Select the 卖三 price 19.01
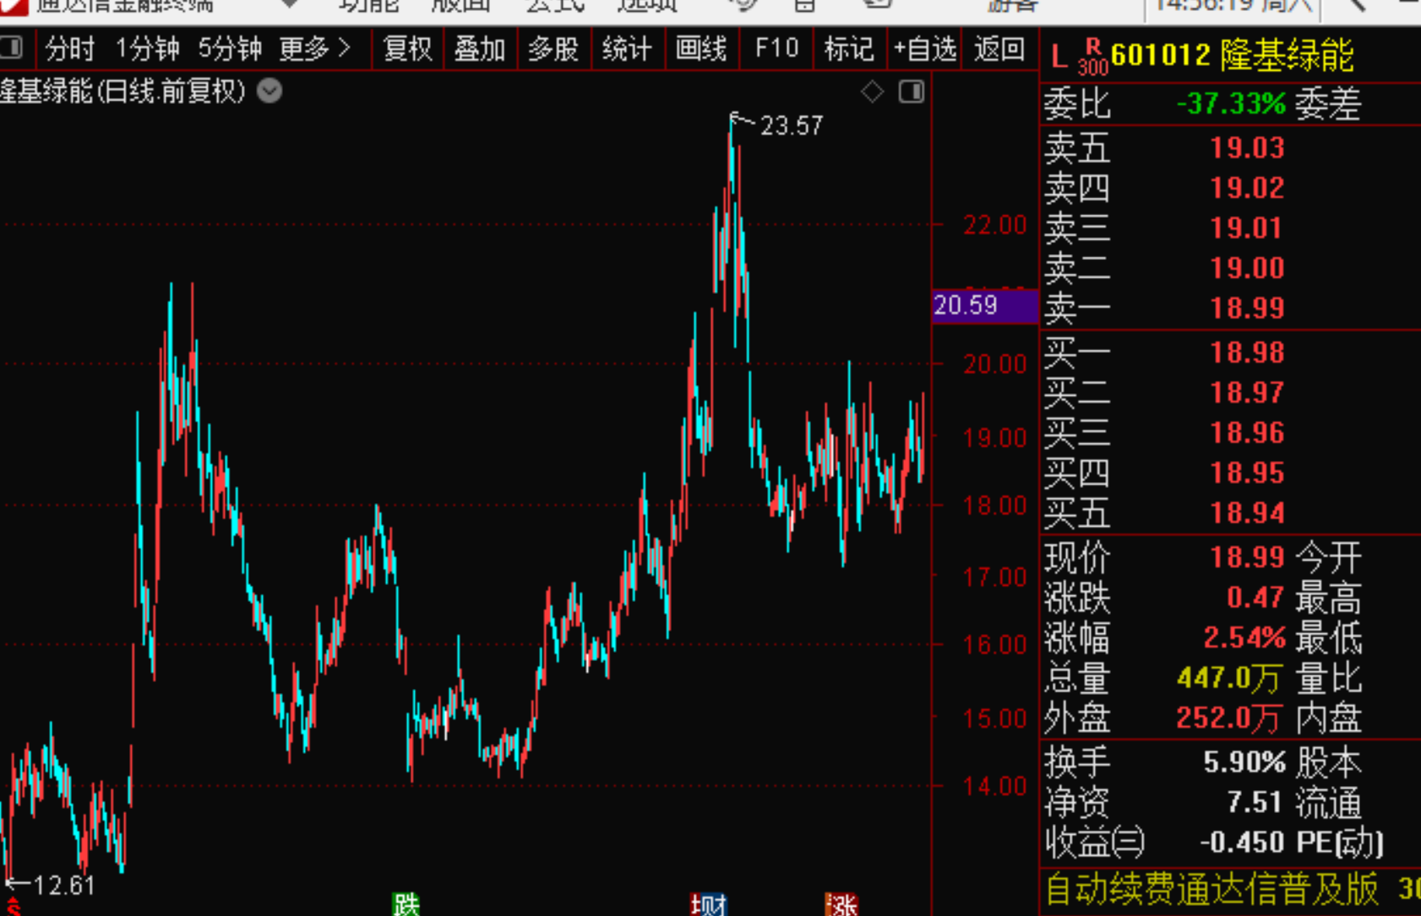Image resolution: width=1421 pixels, height=916 pixels. 1247,228
